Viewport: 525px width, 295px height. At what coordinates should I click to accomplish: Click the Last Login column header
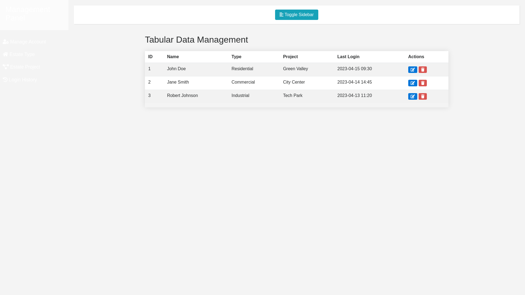tap(348, 57)
